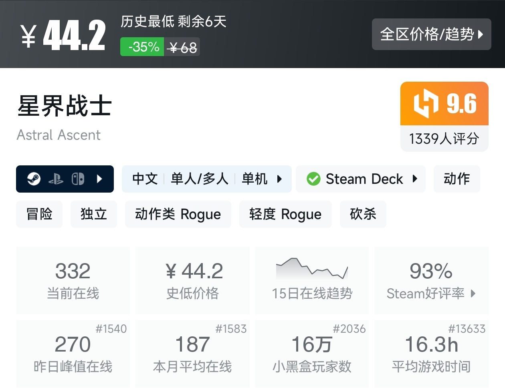Click the #13633 ranking label

(467, 329)
